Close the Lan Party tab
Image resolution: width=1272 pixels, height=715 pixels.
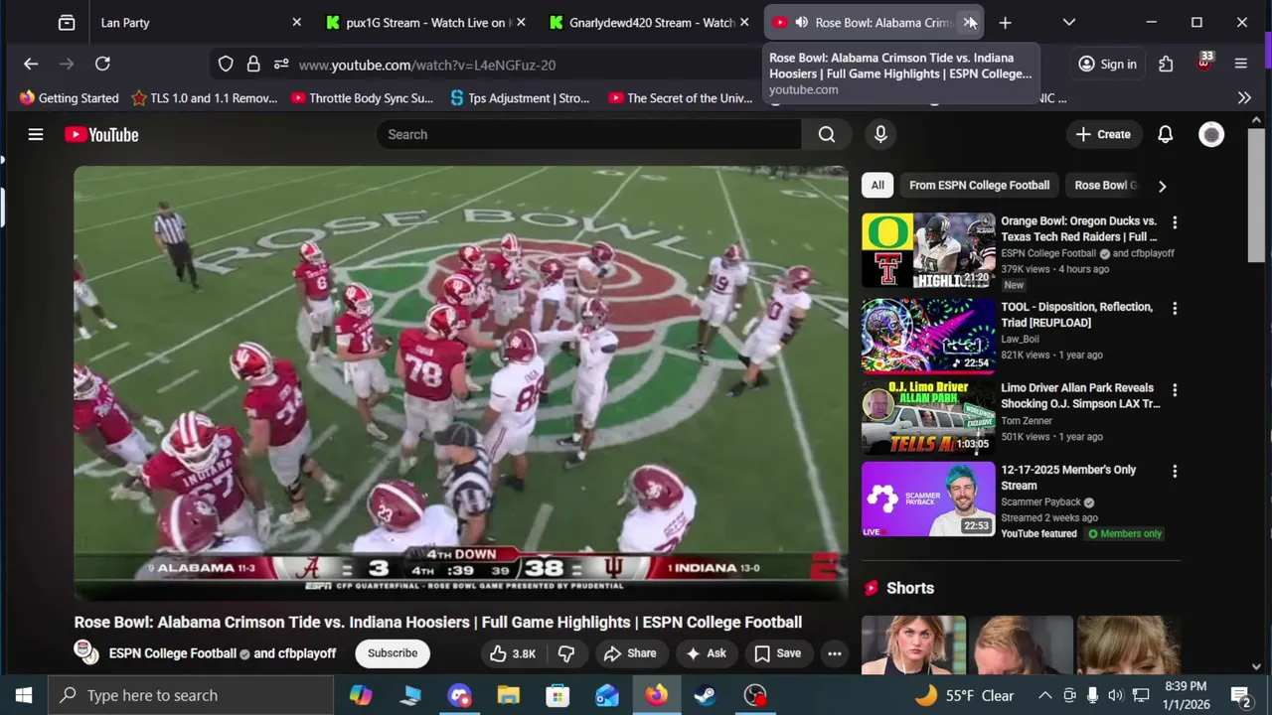[296, 22]
